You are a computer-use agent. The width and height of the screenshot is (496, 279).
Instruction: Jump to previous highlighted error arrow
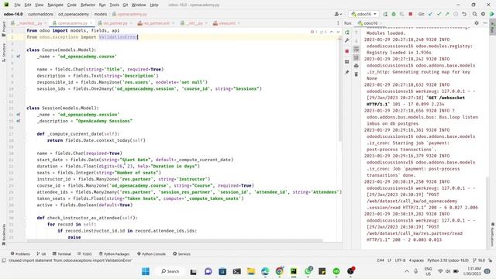click(331, 32)
